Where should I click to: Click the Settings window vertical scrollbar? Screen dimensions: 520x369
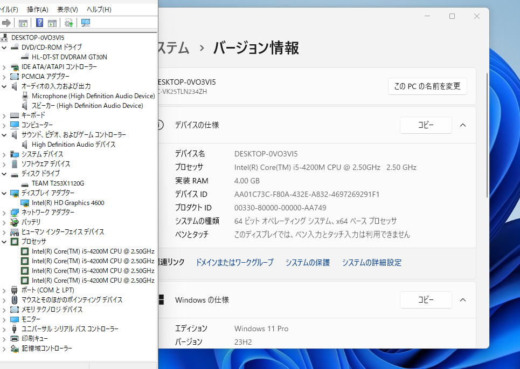pyautogui.click(x=487, y=135)
